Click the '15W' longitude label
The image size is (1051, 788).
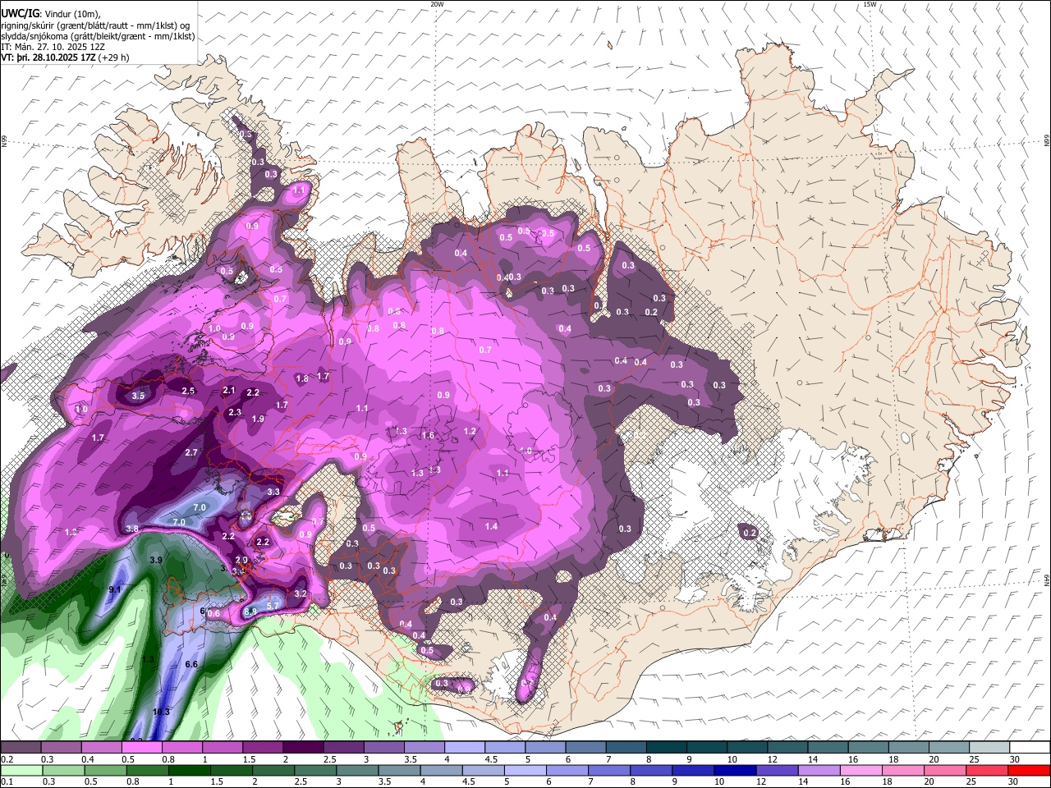pos(870,4)
